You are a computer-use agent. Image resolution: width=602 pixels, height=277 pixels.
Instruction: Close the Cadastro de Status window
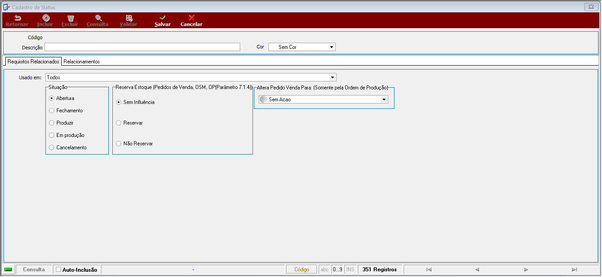pyautogui.click(x=591, y=7)
